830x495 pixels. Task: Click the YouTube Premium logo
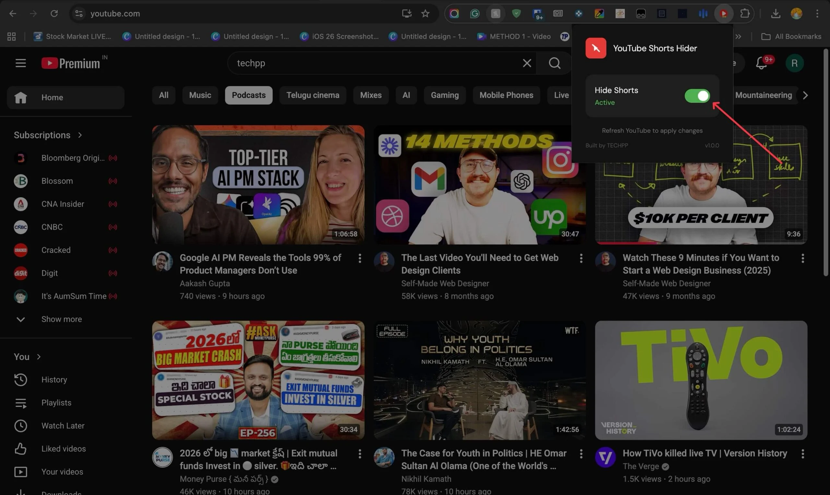71,63
